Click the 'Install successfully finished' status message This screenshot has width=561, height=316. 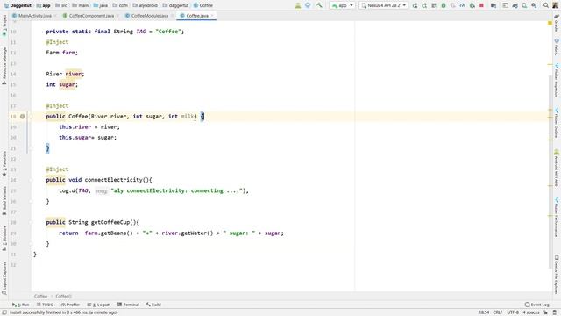(x=64, y=312)
